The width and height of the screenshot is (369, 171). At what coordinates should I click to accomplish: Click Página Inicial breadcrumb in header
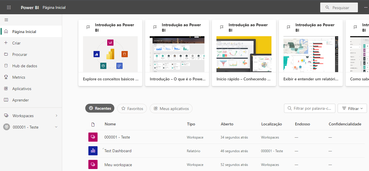pos(54,7)
